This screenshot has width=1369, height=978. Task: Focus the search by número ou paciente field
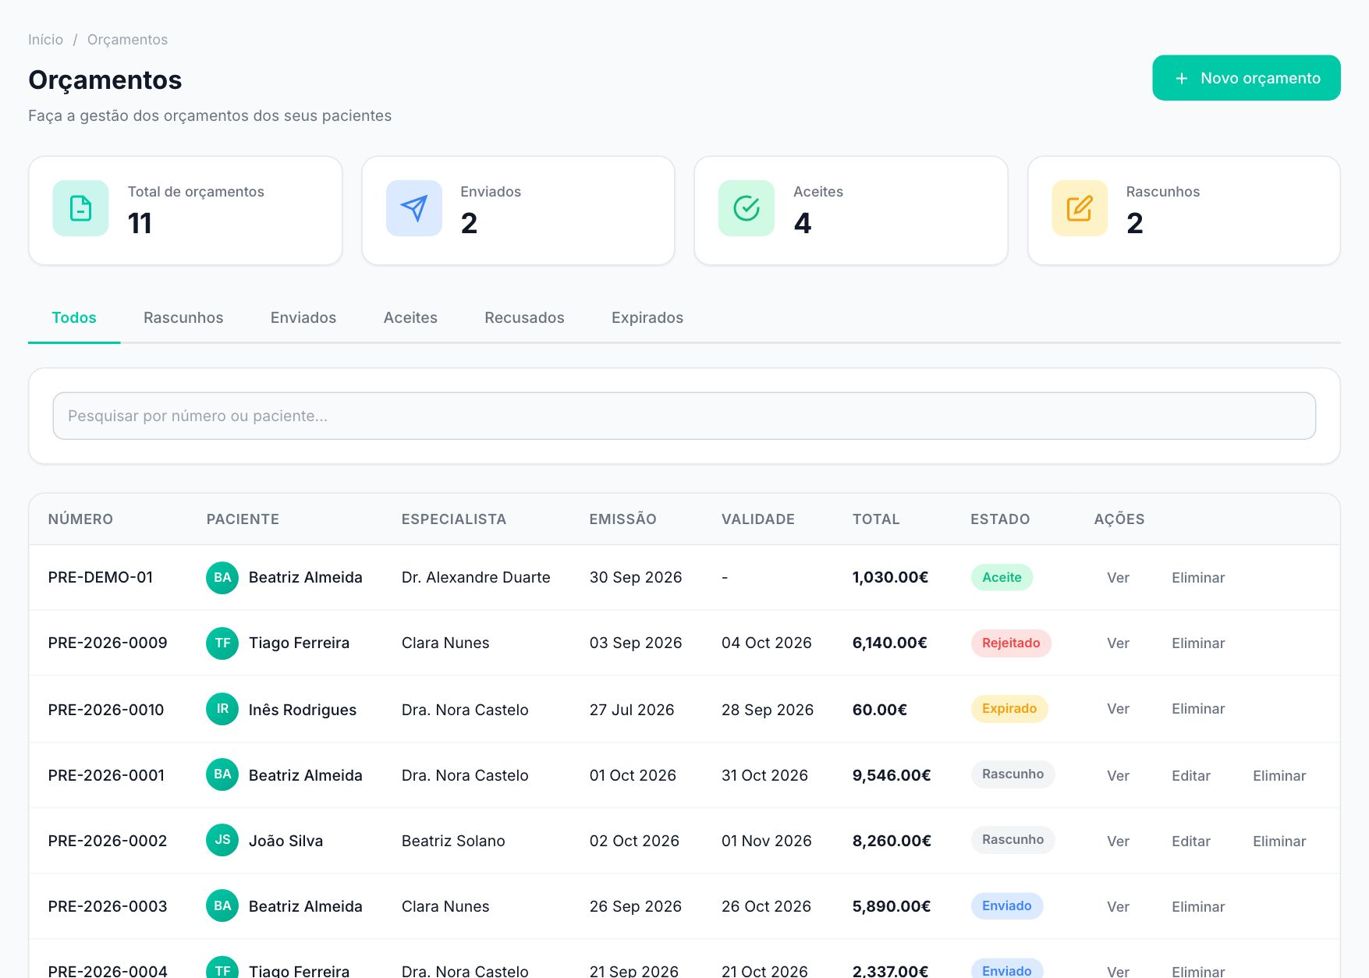(x=684, y=416)
